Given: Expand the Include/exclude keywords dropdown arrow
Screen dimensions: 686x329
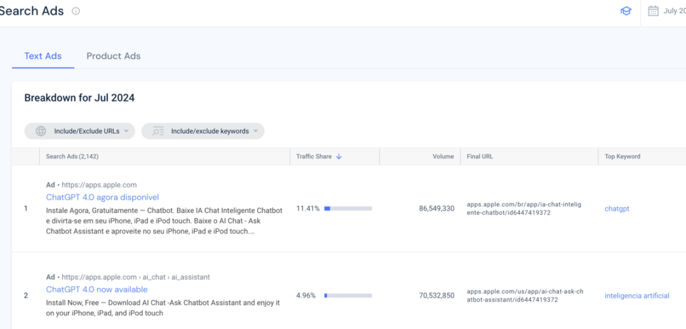Looking at the screenshot, I should (x=255, y=131).
